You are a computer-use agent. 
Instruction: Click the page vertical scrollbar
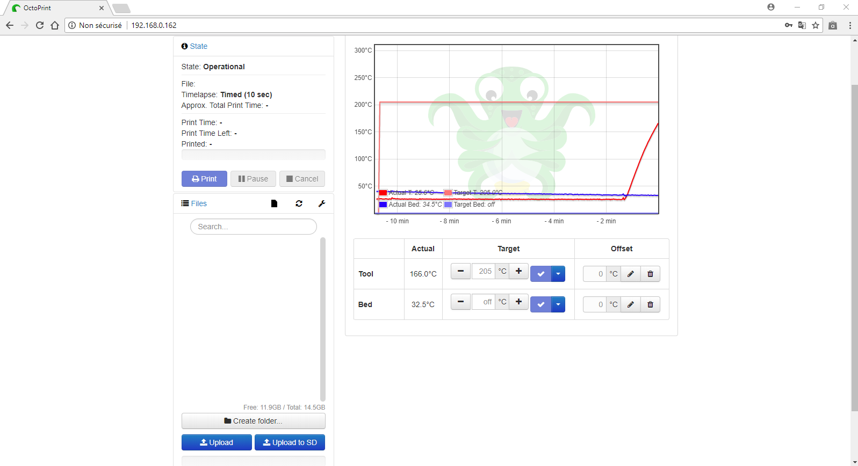pos(854,247)
